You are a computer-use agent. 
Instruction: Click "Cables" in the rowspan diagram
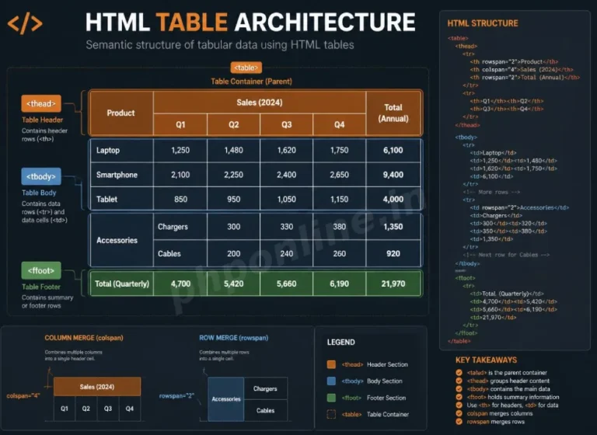[265, 410]
